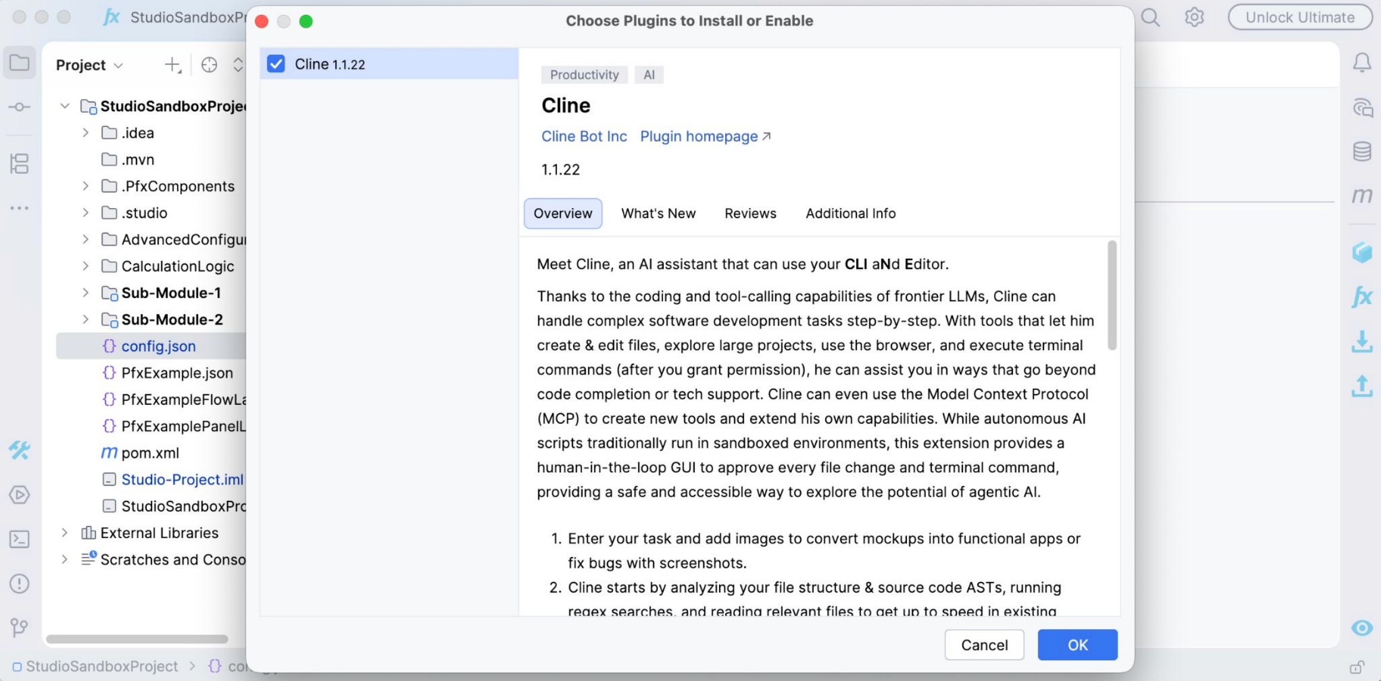
Task: Uncheck the Cline 1.1.22 plugin checkbox
Action: tap(276, 63)
